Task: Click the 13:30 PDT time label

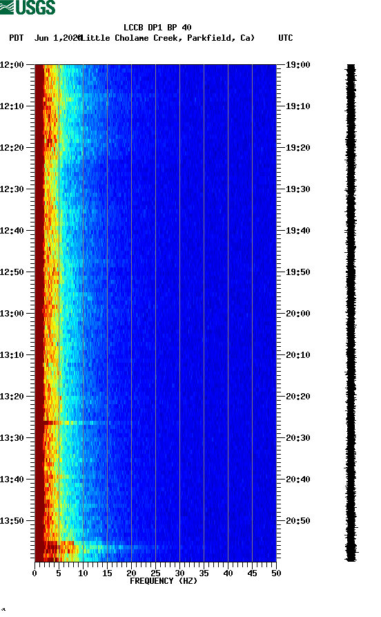Action: pos(12,438)
